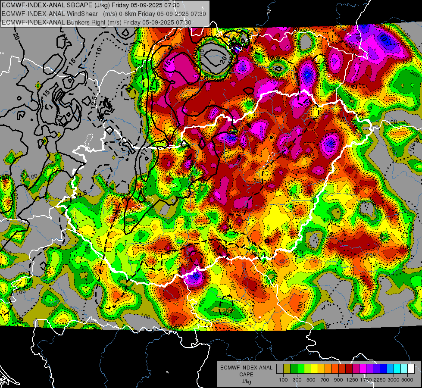This screenshot has height=388, width=422.
Task: Pick the lime yellow-green swatch in the CAPE legend
Action: (307, 369)
